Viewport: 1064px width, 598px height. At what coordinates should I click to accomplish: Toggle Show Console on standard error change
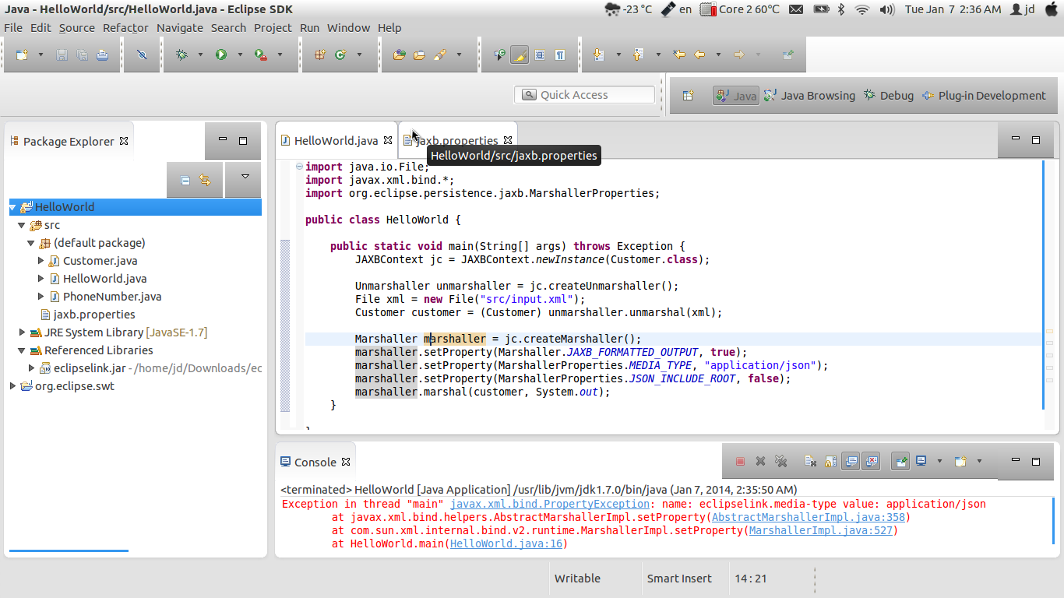click(871, 461)
